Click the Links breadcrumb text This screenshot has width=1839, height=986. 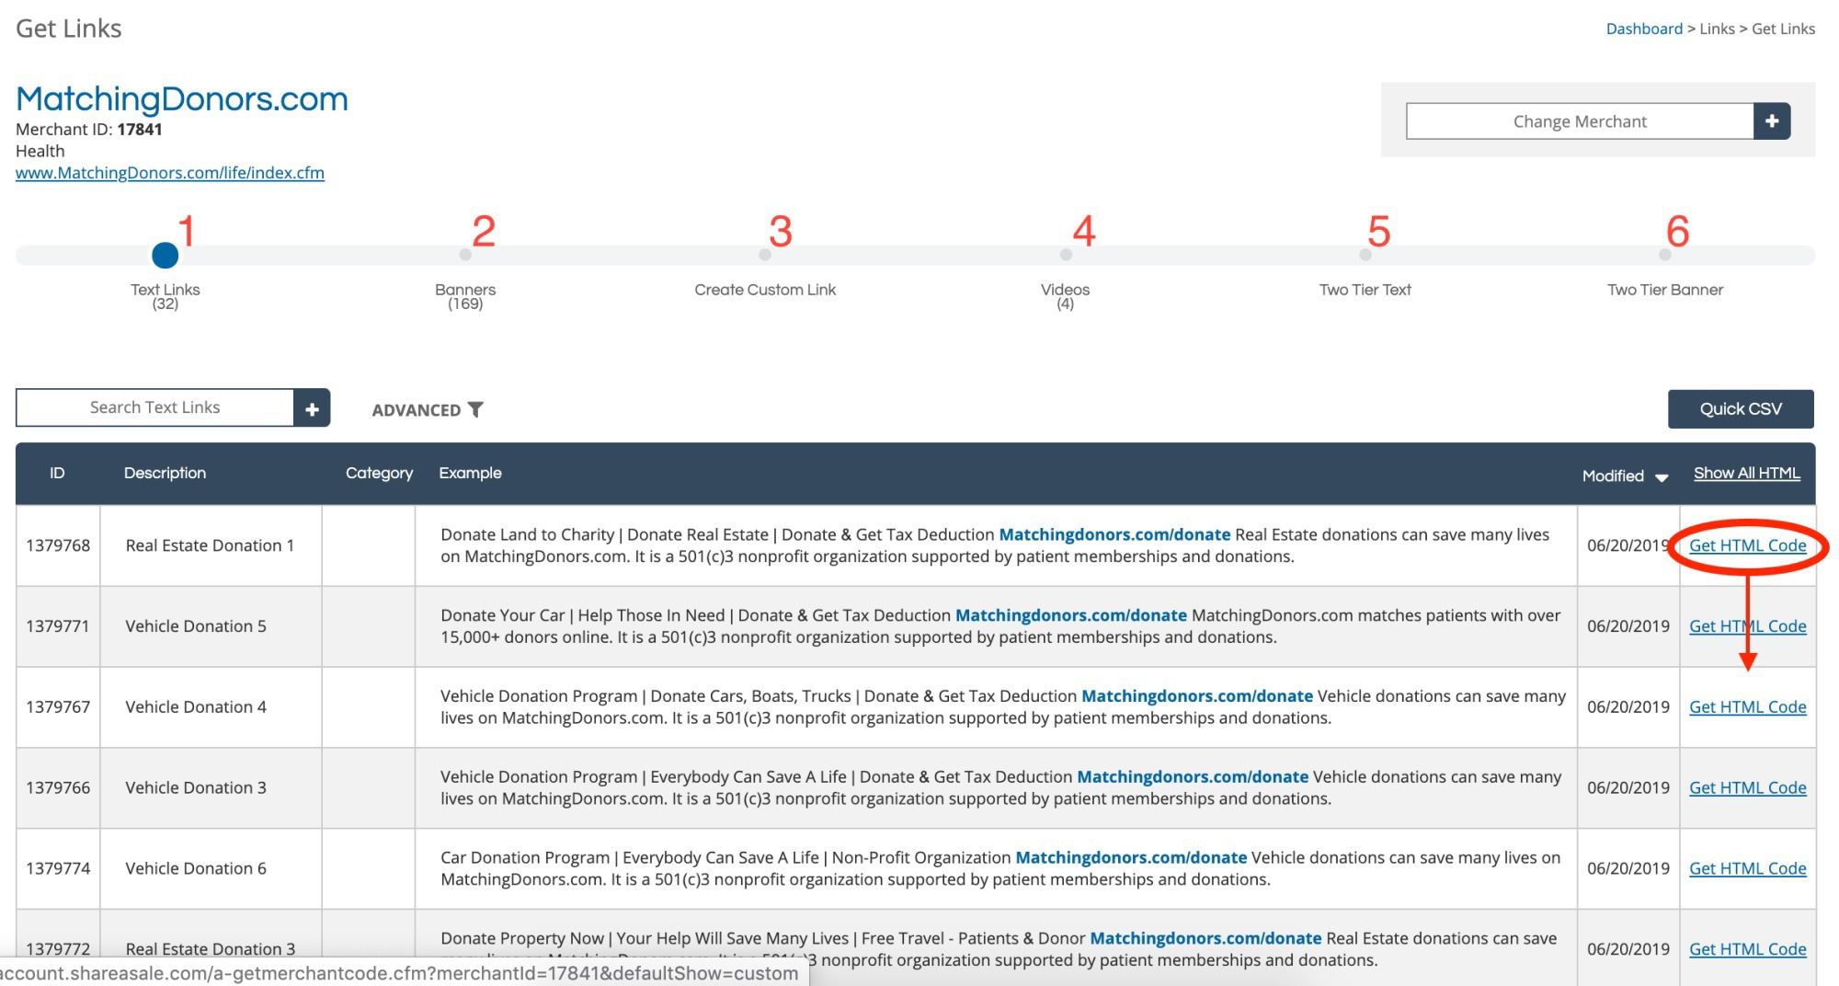[1717, 29]
